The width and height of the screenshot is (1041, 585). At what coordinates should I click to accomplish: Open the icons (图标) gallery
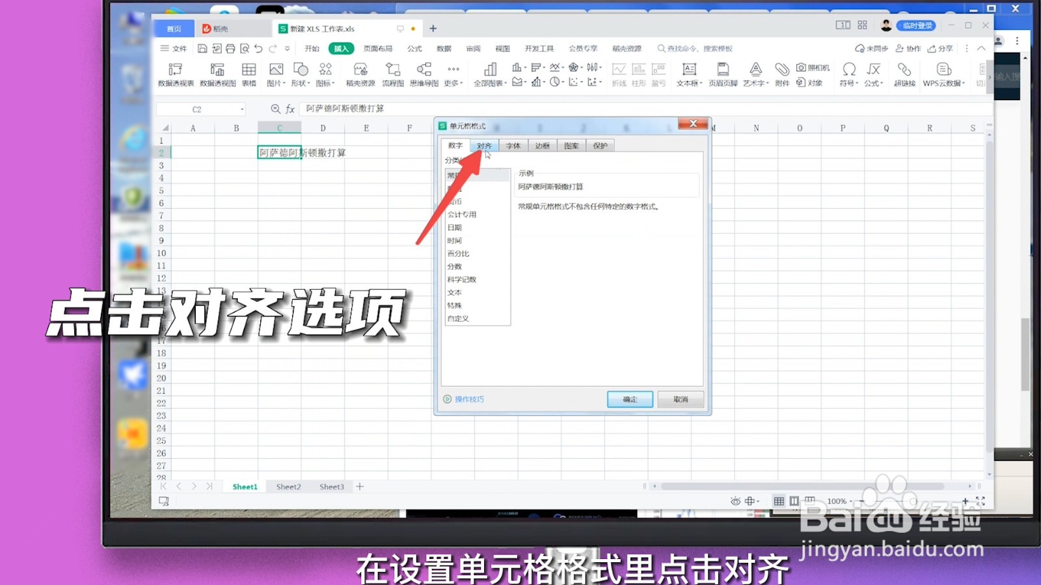coord(325,75)
